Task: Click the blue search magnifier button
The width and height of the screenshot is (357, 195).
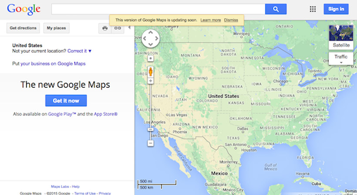Action: [x=276, y=9]
